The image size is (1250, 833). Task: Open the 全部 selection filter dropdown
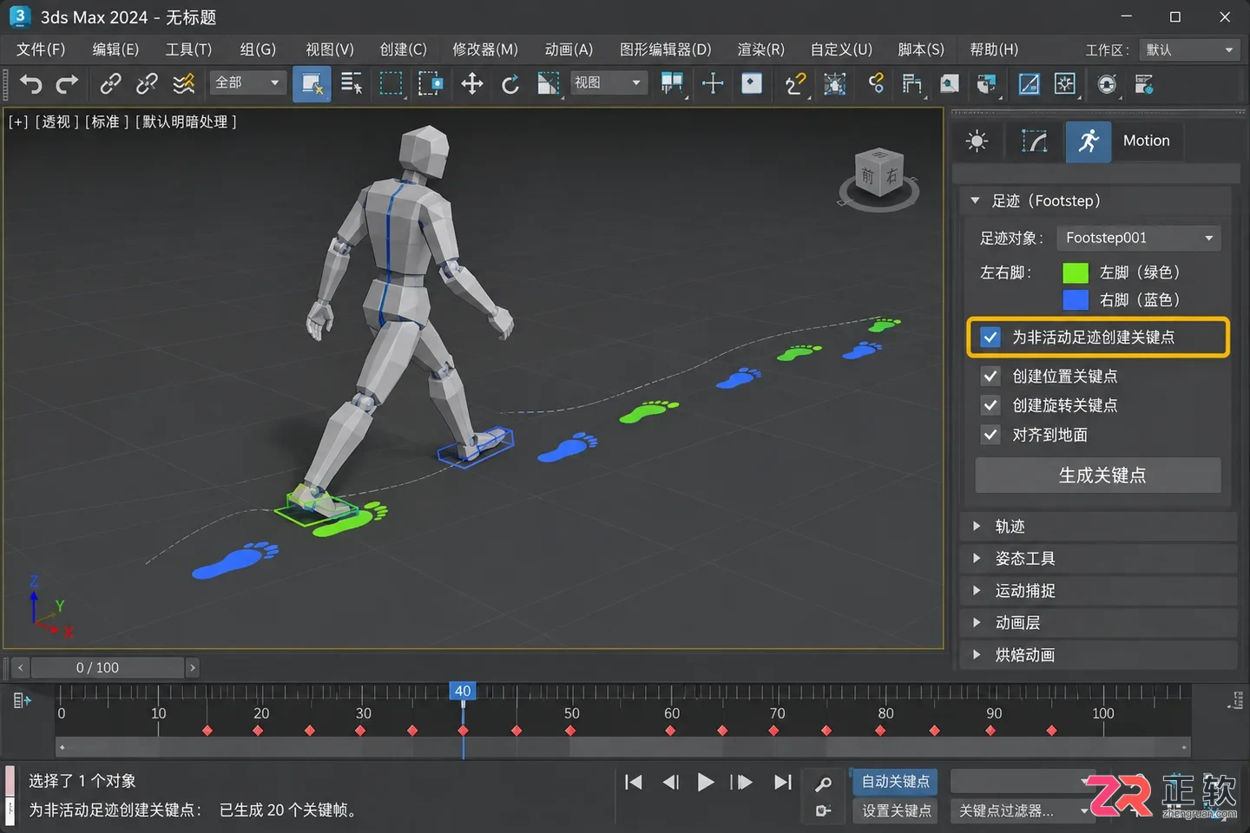(x=247, y=83)
